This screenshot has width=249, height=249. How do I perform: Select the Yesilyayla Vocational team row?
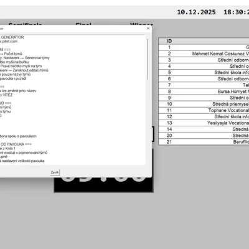tap(204, 123)
